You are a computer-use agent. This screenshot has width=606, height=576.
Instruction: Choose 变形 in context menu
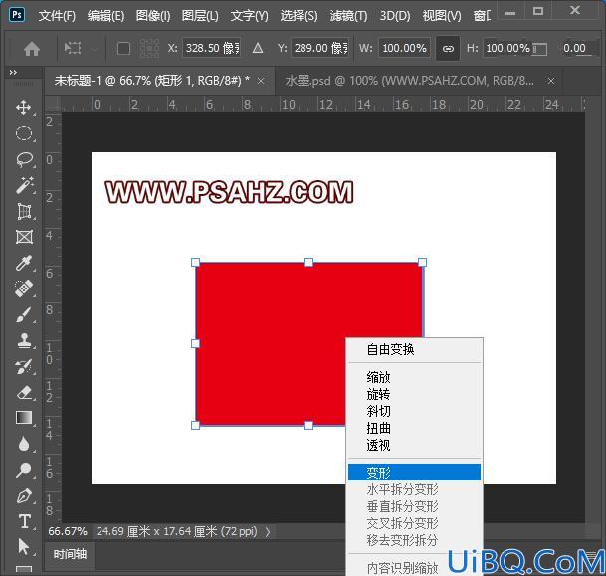coord(414,473)
